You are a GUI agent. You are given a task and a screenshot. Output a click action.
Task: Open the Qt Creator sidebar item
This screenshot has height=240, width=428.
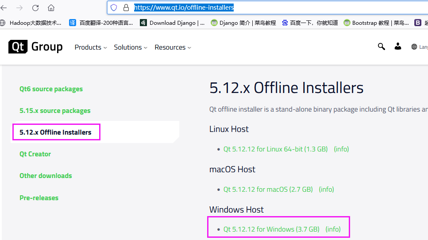click(35, 154)
